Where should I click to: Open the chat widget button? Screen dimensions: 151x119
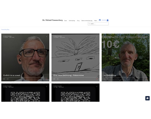147,98
